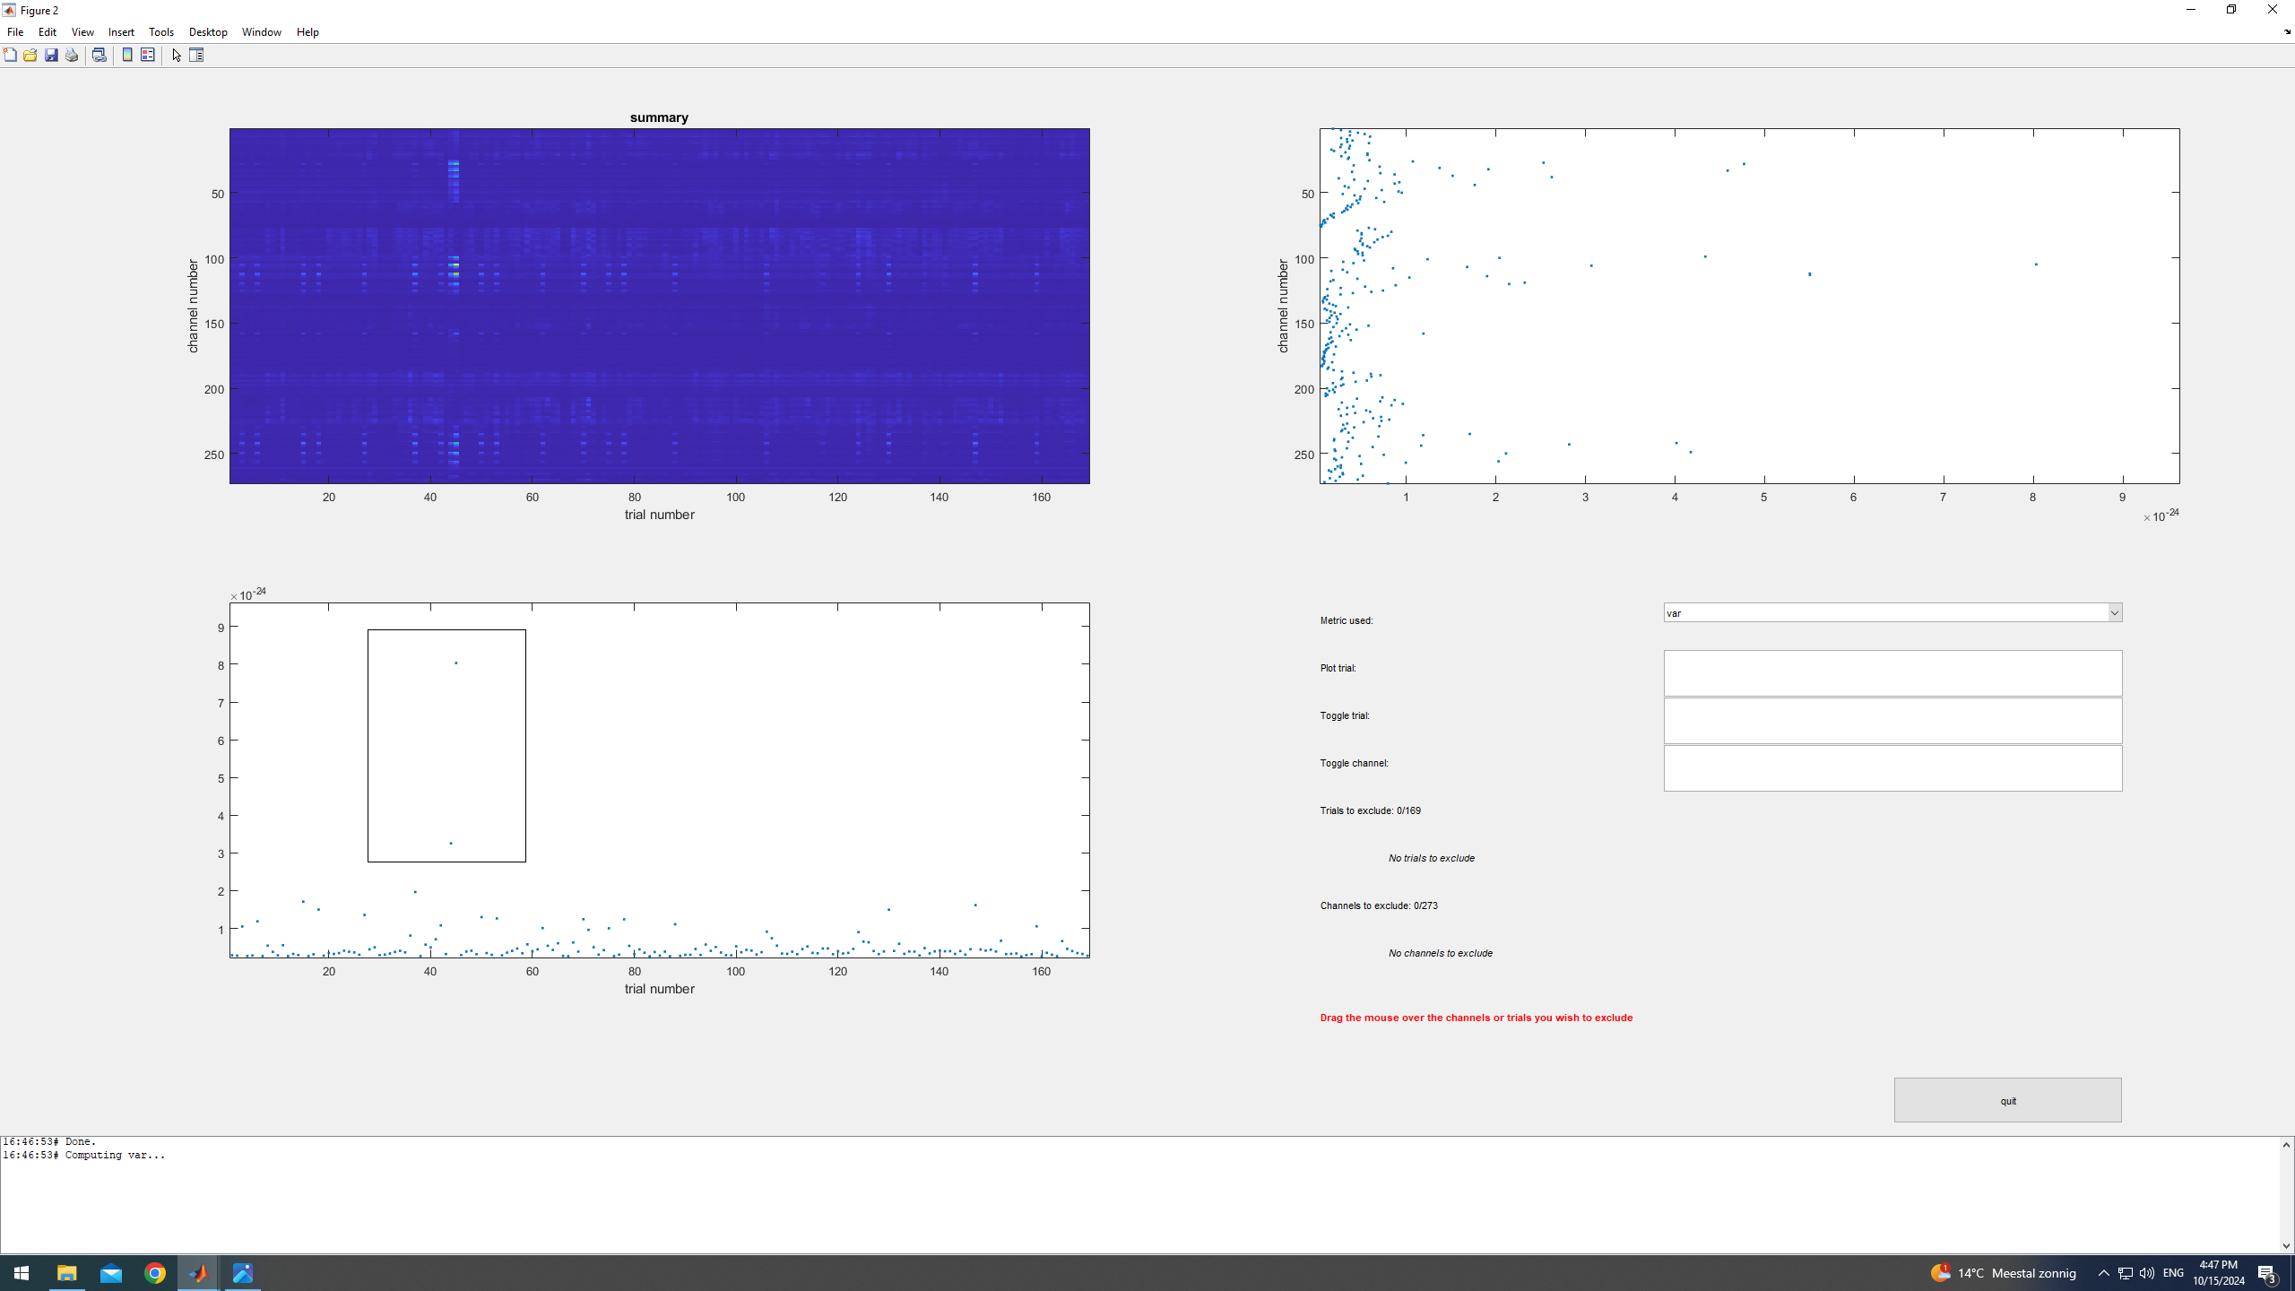The height and width of the screenshot is (1291, 2295).
Task: Save the figure using the floppy disk icon
Action: pos(51,56)
